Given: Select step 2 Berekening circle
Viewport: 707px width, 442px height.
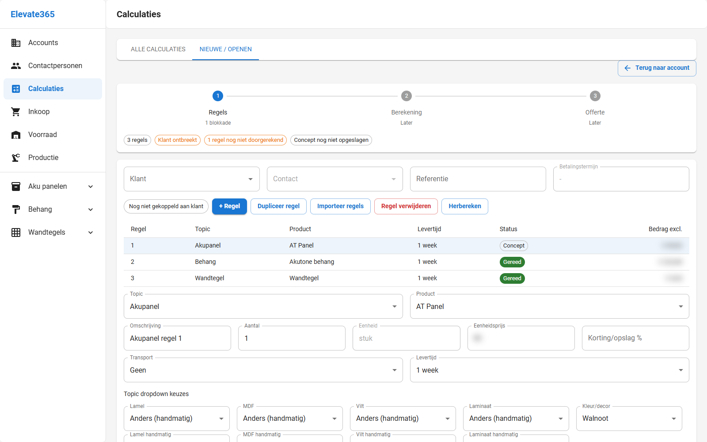Looking at the screenshot, I should tap(407, 96).
